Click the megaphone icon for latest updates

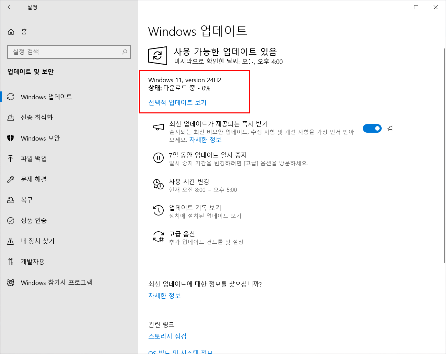(x=158, y=128)
